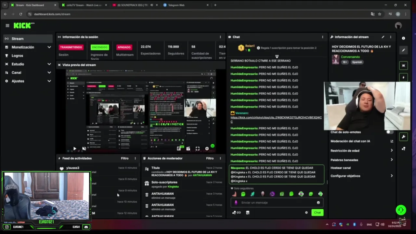
Task: Click the pencil edit button in right sidebar
Action: click(403, 50)
